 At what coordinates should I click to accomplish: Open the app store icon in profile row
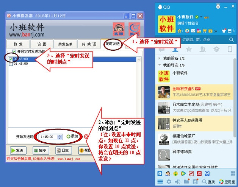click(x=199, y=31)
